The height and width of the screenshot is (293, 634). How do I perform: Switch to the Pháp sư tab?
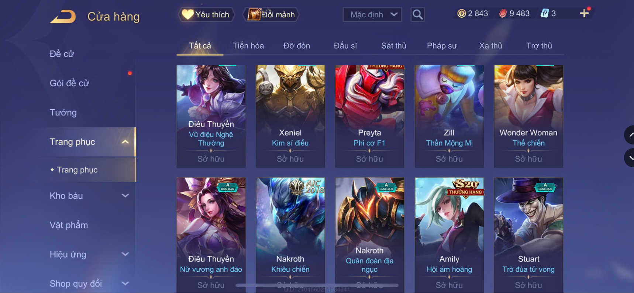[442, 46]
